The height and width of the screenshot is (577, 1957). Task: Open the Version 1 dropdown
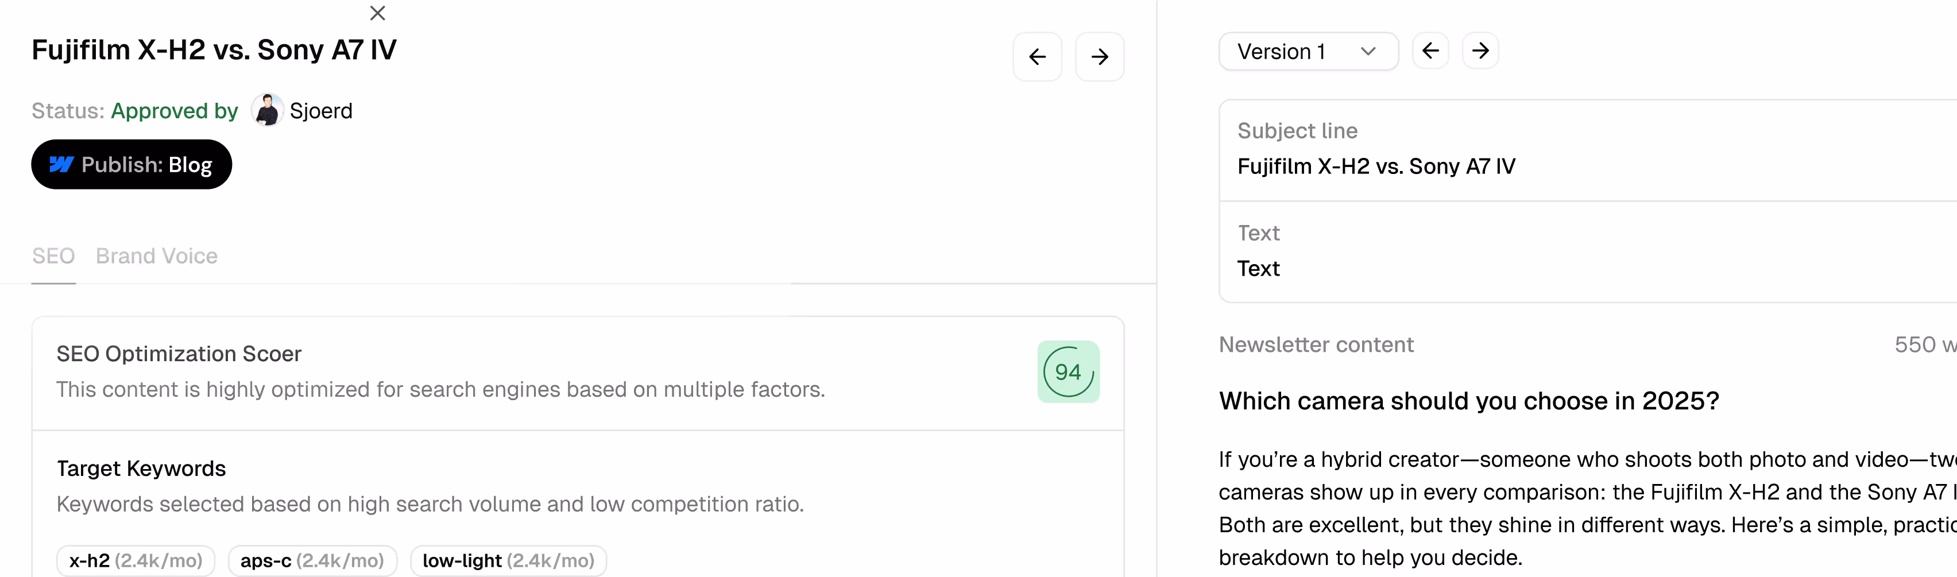(1308, 52)
